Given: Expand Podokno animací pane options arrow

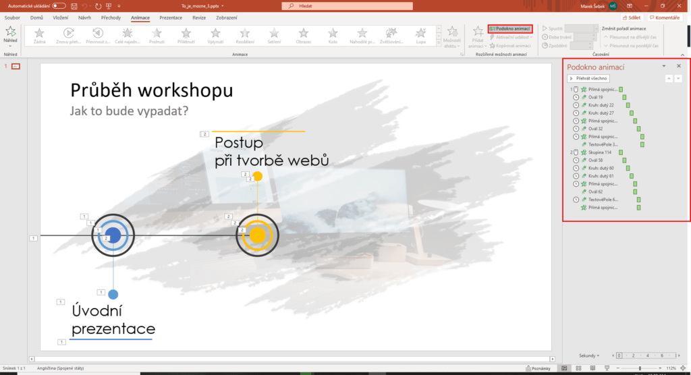Looking at the screenshot, I should point(663,66).
